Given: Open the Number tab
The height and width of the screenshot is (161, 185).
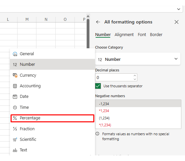Looking at the screenshot, I should pyautogui.click(x=103, y=35).
